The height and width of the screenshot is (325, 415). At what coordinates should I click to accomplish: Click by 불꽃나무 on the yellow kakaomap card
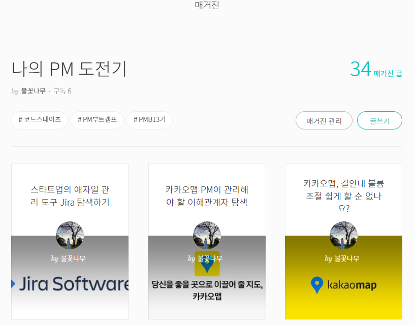342,258
